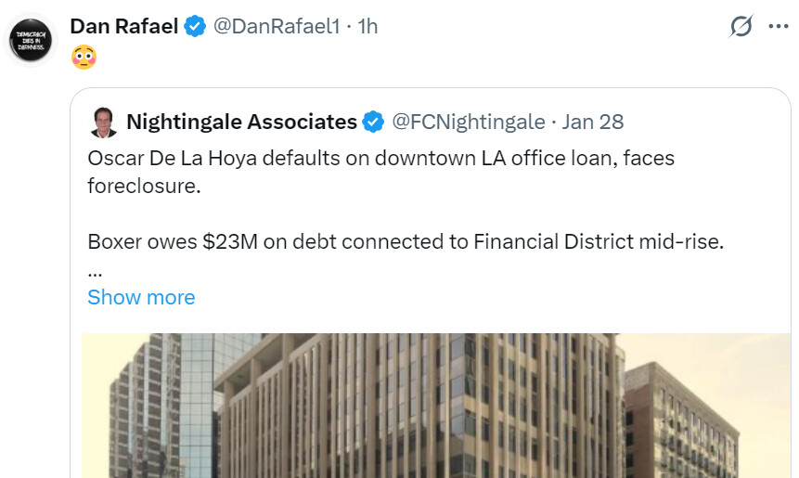Image resolution: width=799 pixels, height=478 pixels.
Task: Open the Grok slashed-circle icon
Action: coord(741,27)
